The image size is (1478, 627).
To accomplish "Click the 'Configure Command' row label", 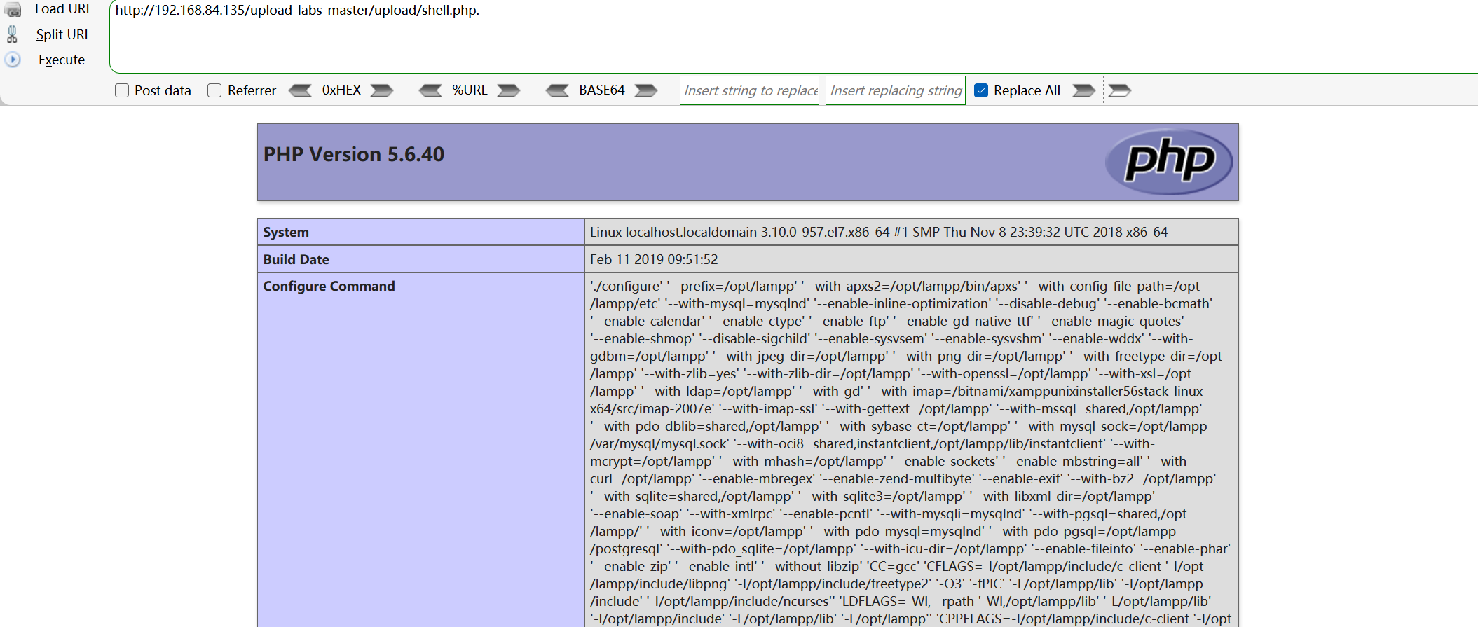I will pos(329,286).
